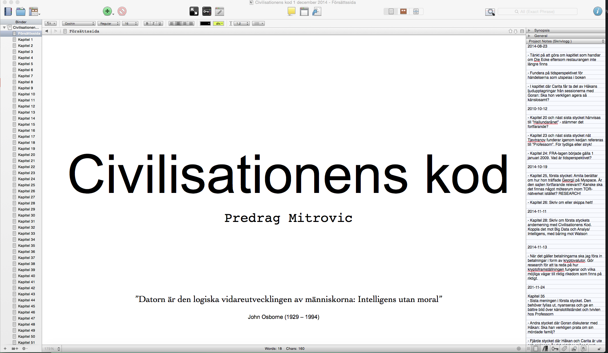Toggle the Binder sidebar icon

8,12
